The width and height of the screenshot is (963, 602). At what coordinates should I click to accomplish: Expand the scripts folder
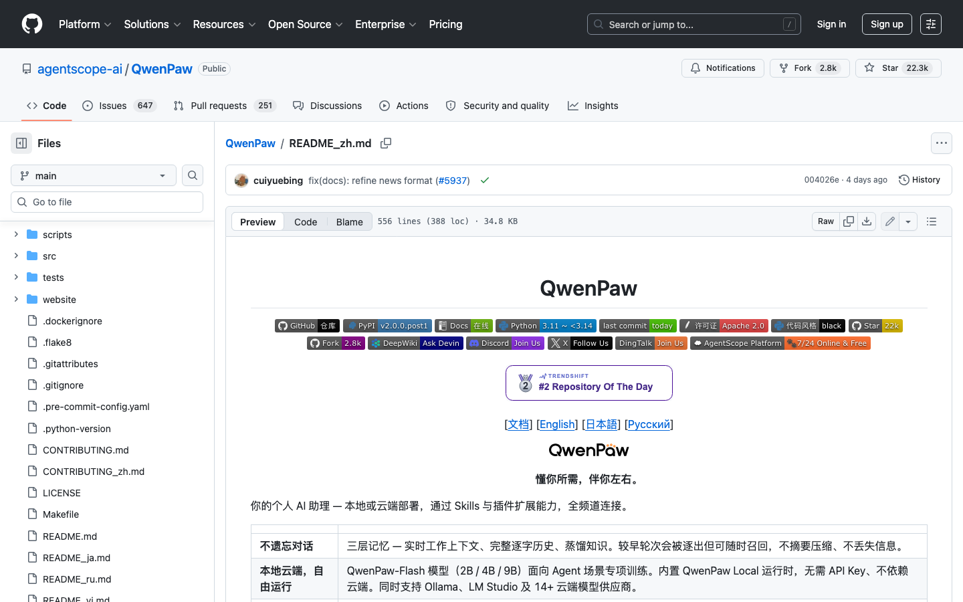16,234
